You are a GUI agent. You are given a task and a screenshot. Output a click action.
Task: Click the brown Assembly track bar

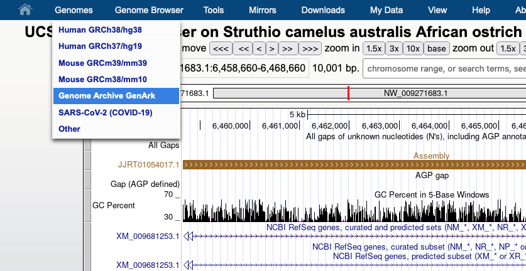[x=354, y=165]
